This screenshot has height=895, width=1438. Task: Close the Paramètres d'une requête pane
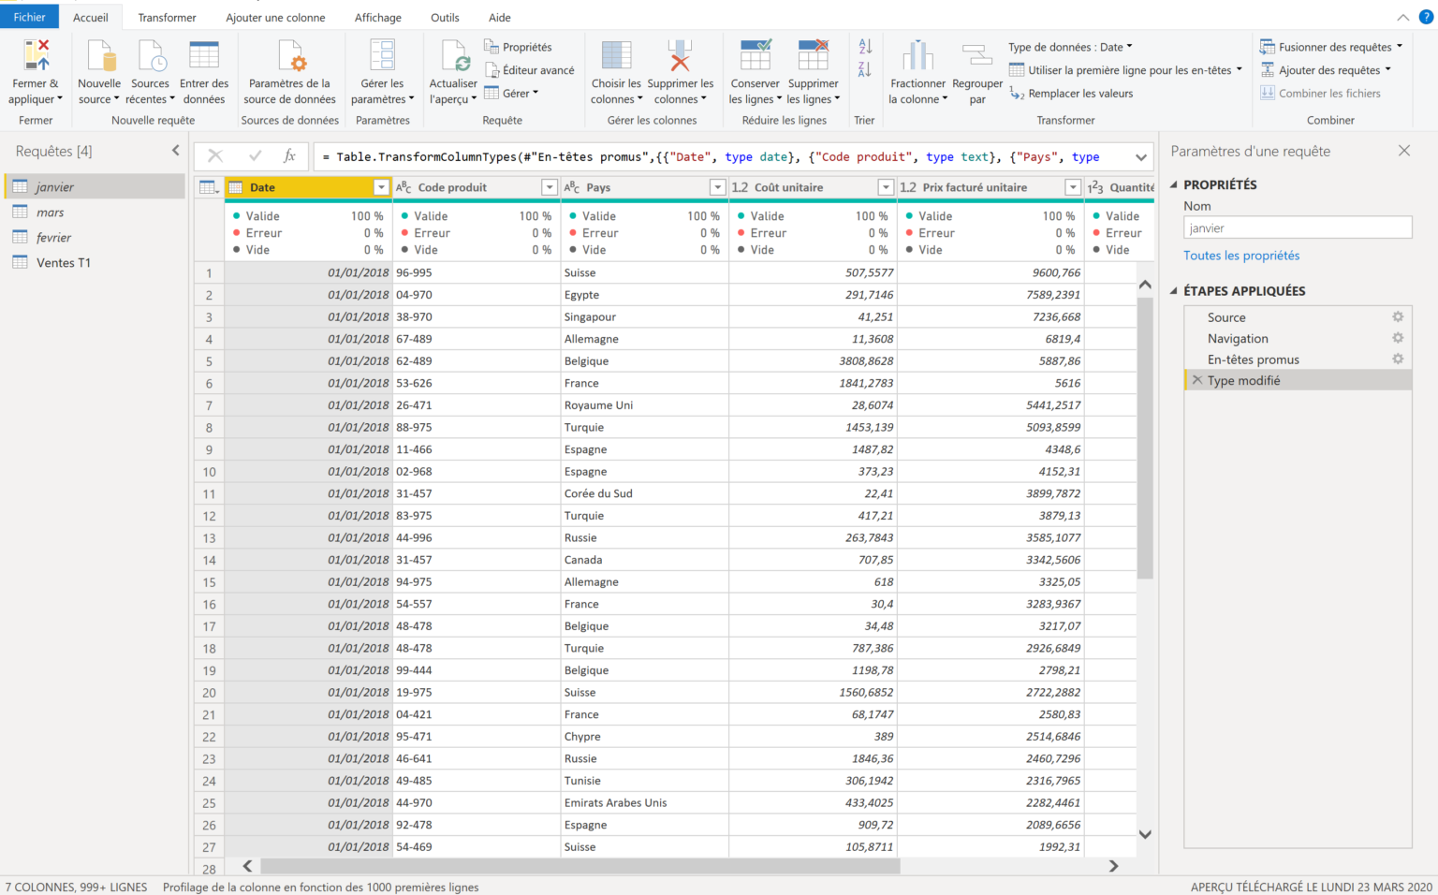[x=1404, y=151]
